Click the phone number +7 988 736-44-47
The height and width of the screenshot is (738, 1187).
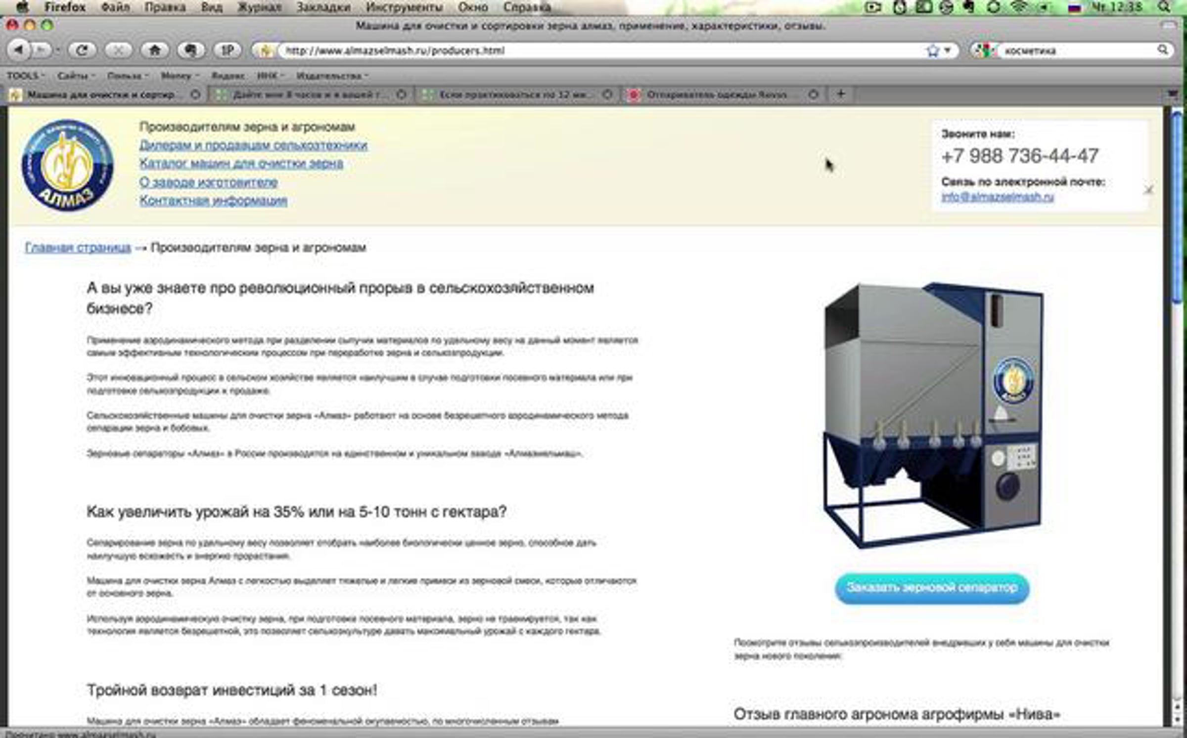(1020, 156)
